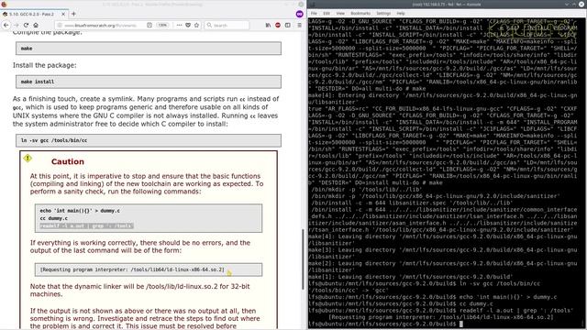Click 'Install the package:' text
Screen dimensions: 587x330
point(44,65)
